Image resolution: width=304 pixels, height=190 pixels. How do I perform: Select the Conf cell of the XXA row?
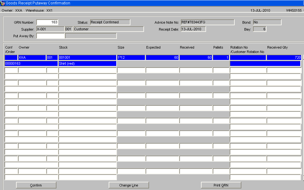11,57
